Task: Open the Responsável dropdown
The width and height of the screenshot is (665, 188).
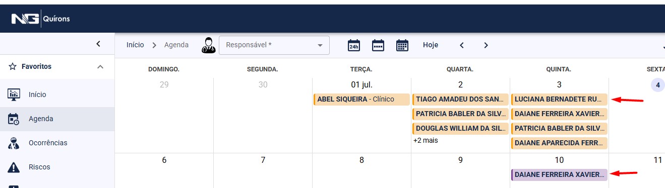Action: tap(274, 45)
